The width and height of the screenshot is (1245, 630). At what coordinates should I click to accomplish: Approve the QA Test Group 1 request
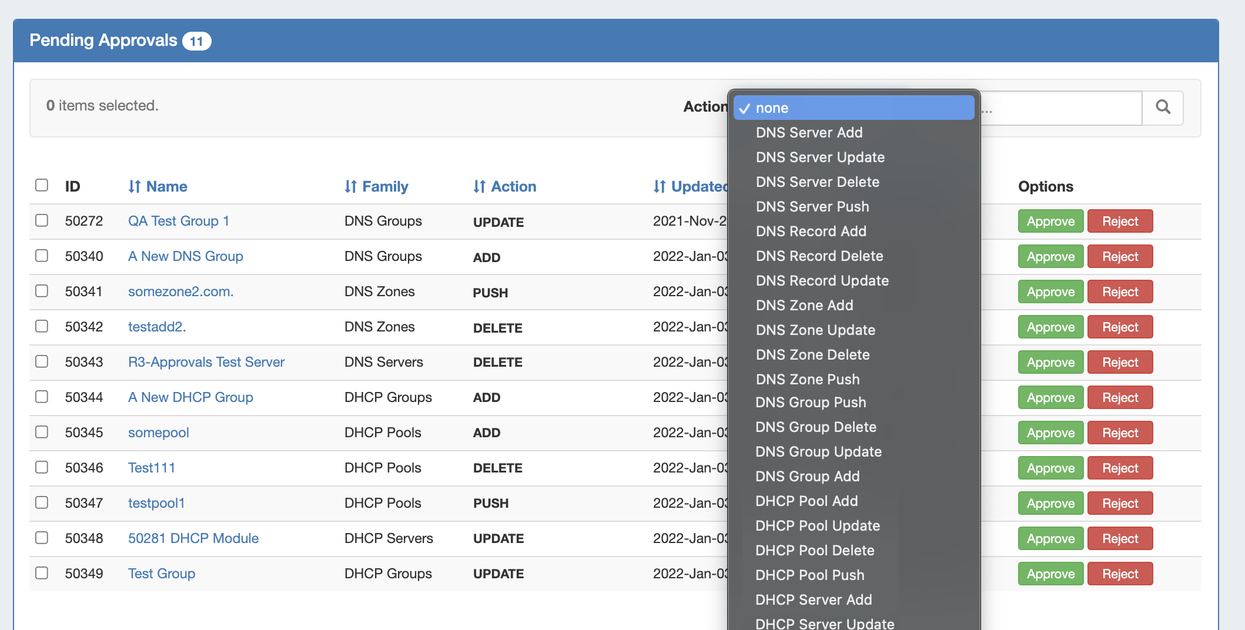coord(1050,222)
